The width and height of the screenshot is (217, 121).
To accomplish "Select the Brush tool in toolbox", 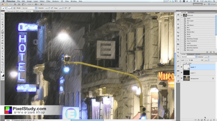I will coord(3,33).
